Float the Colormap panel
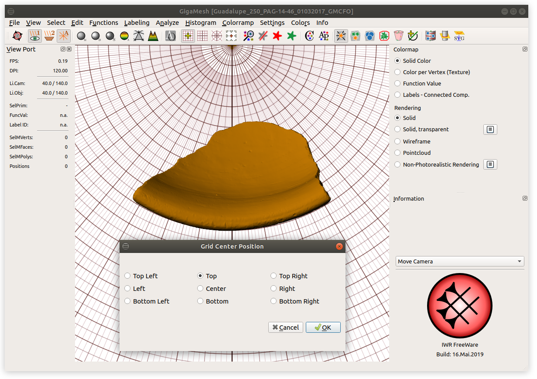 [525, 49]
